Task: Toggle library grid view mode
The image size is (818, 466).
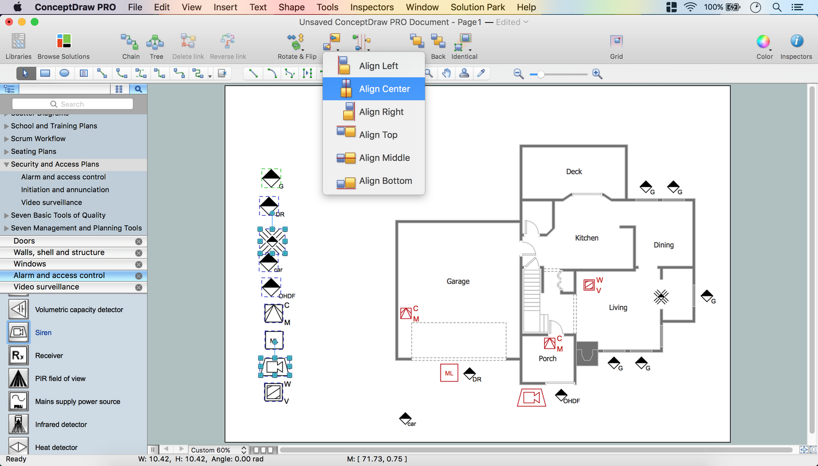Action: coord(119,89)
